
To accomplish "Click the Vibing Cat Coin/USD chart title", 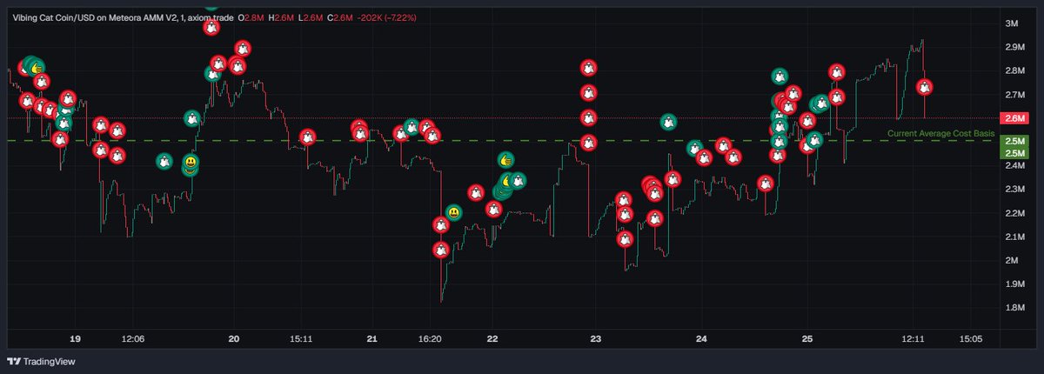I will tap(124, 17).
